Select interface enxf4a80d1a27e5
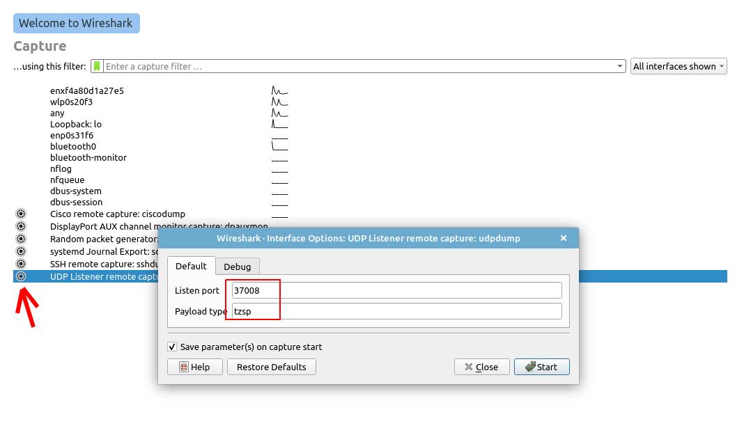 [87, 90]
